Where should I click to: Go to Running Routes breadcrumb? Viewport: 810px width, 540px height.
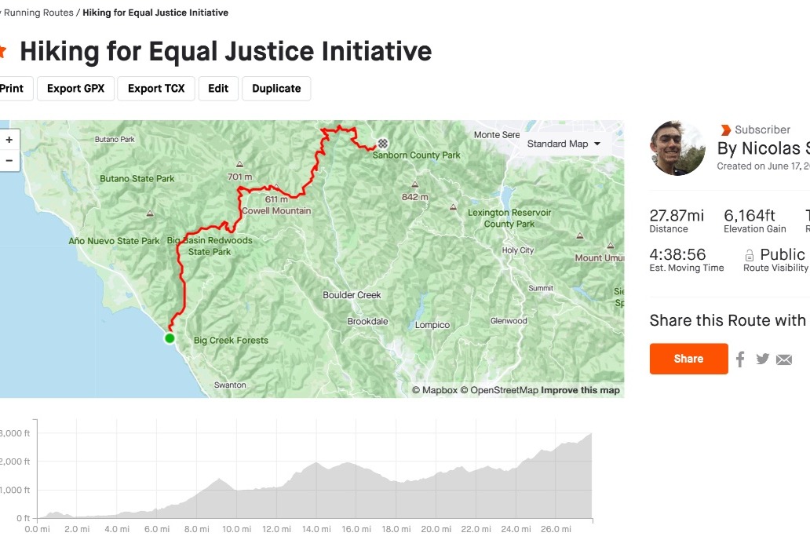coord(38,13)
